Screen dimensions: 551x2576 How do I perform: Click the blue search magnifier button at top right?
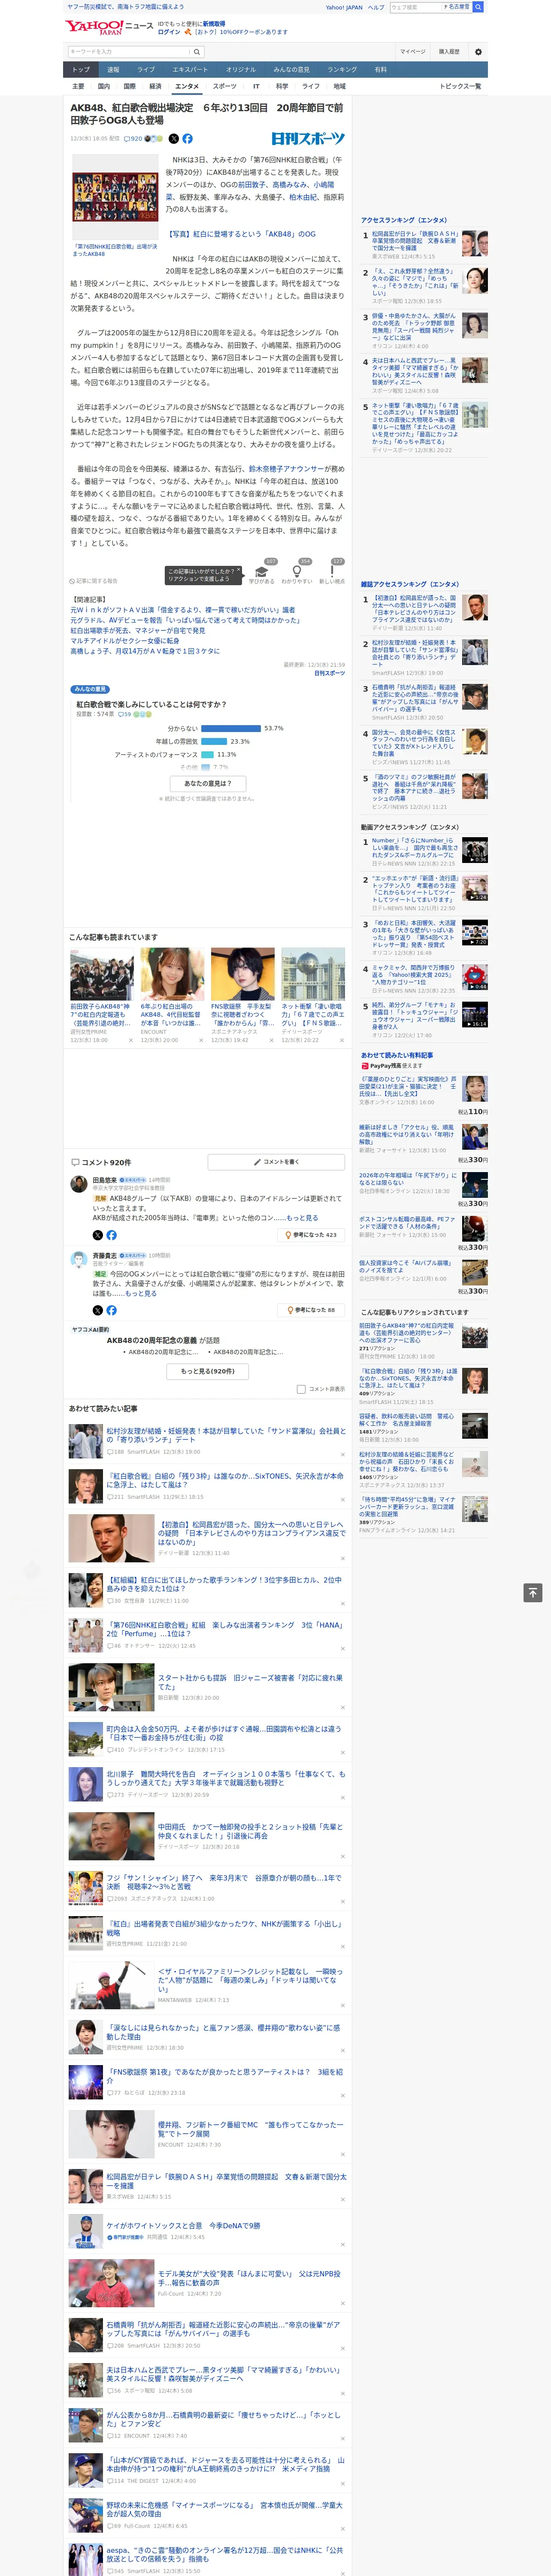(x=478, y=7)
